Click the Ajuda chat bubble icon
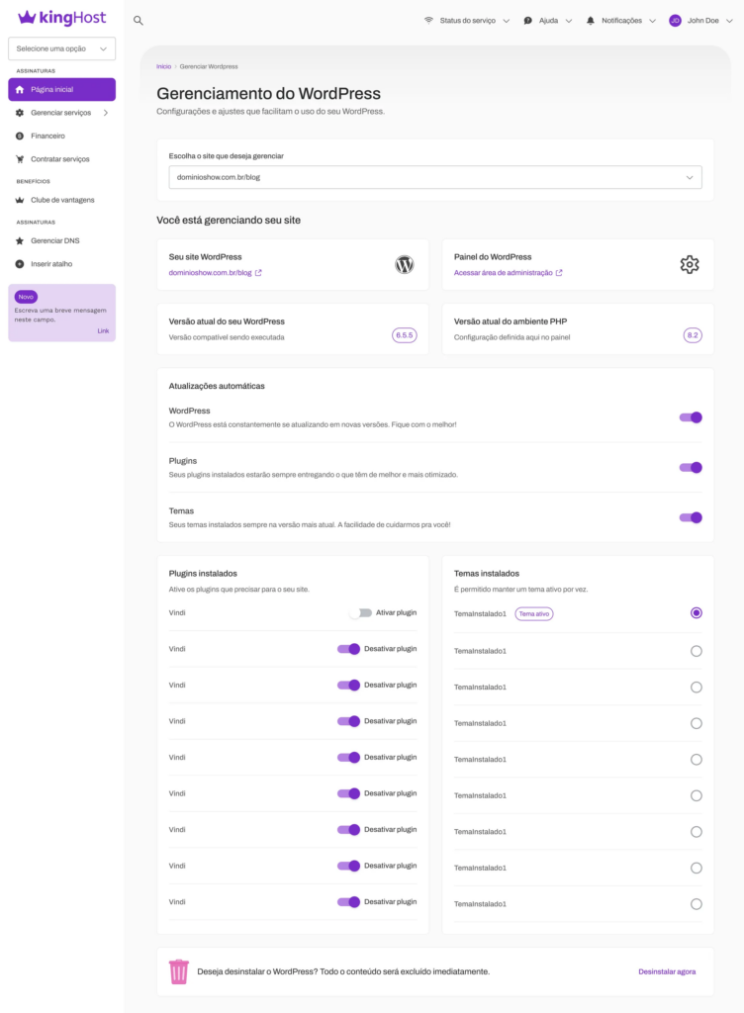744x1013 pixels. [x=528, y=20]
